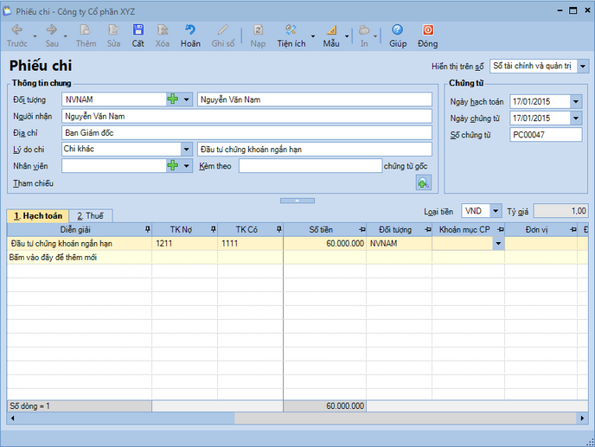Switch to 2. Thuế tab
595x447 pixels.
point(90,216)
